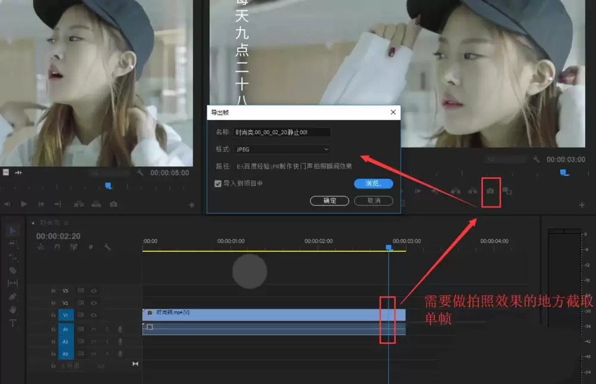Click the 名称 file name field
596x384 pixels.
(x=282, y=132)
